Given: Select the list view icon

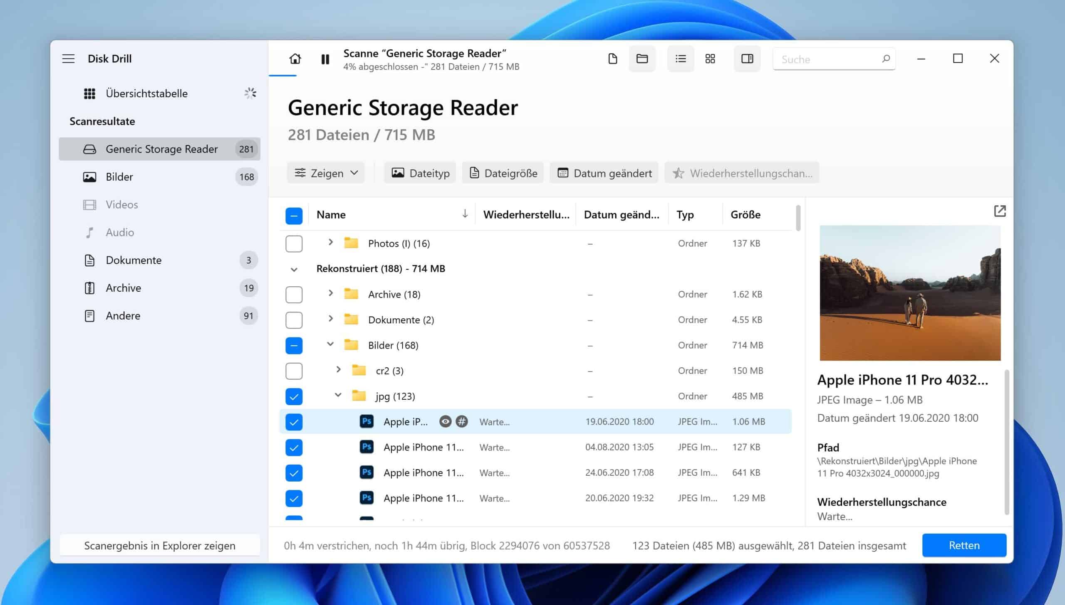Looking at the screenshot, I should [681, 59].
